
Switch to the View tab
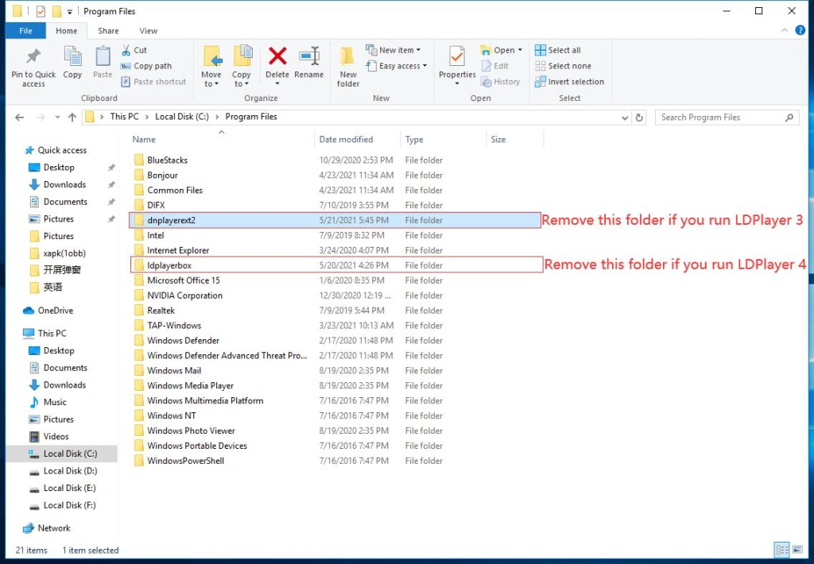(x=149, y=30)
